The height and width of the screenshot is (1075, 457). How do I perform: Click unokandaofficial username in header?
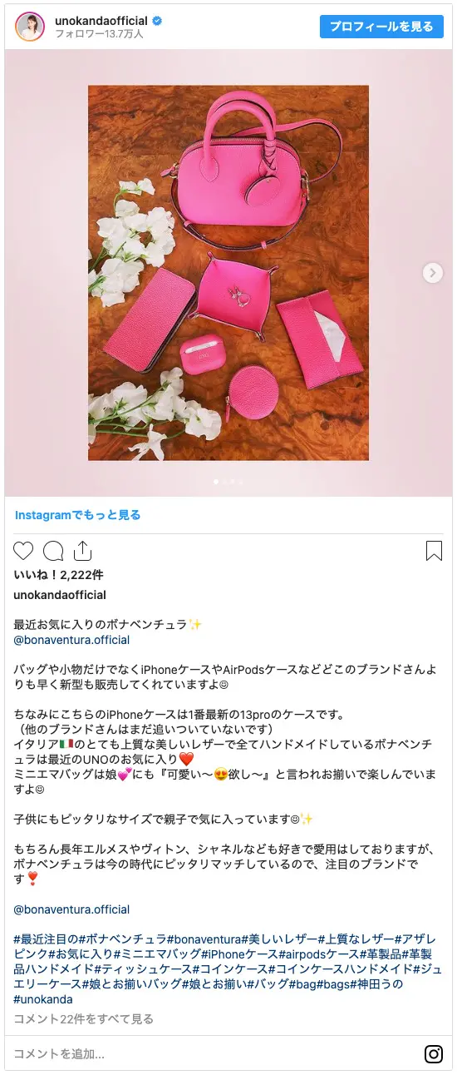(101, 20)
